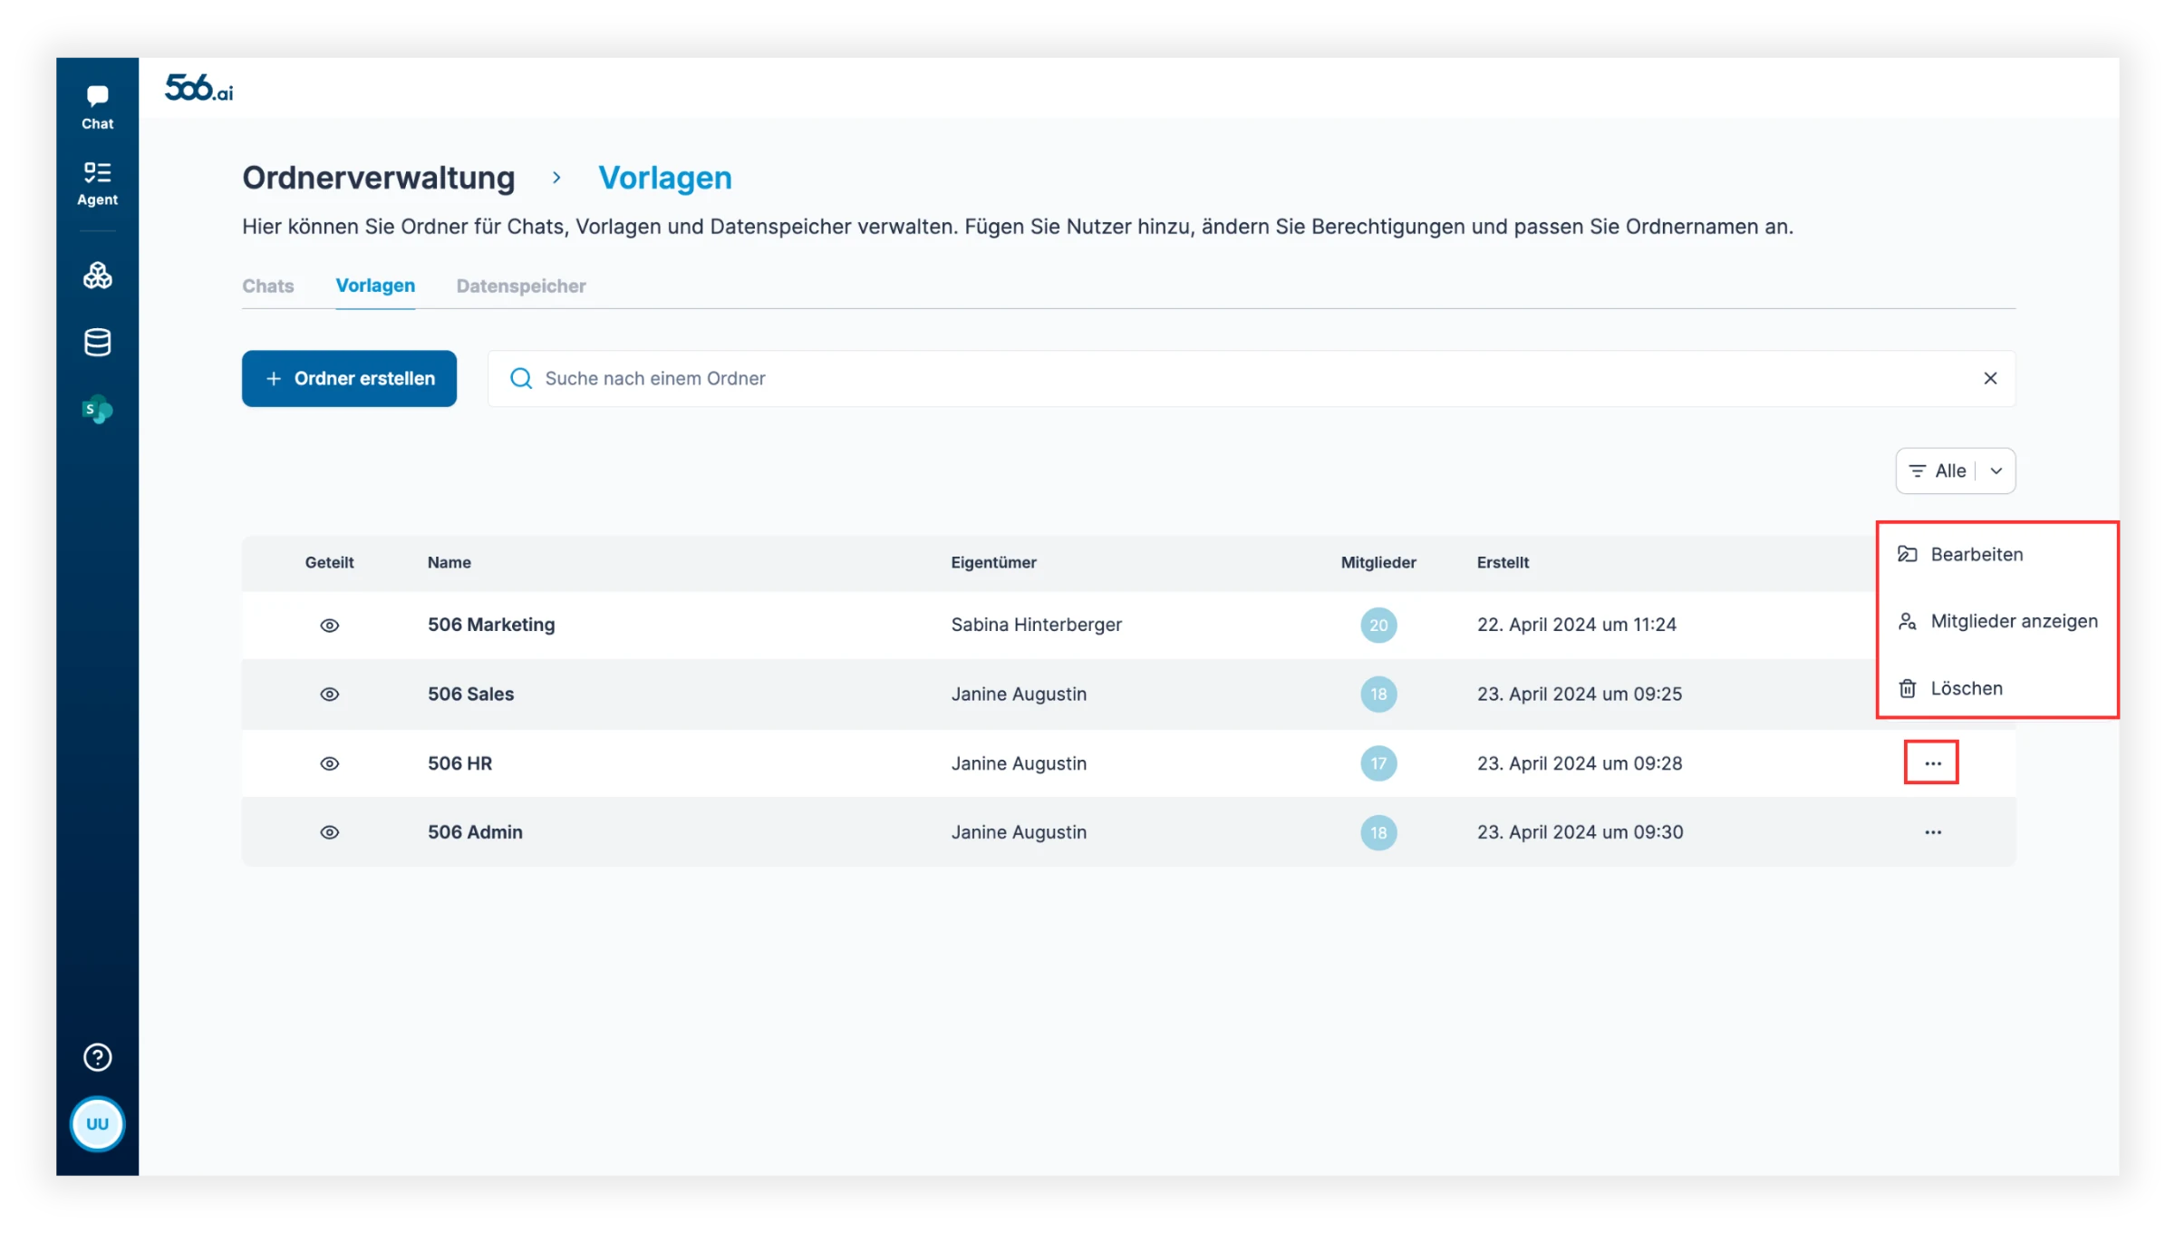This screenshot has width=2175, height=1233.
Task: Open the three-dot menu for 506 Admin
Action: tap(1932, 832)
